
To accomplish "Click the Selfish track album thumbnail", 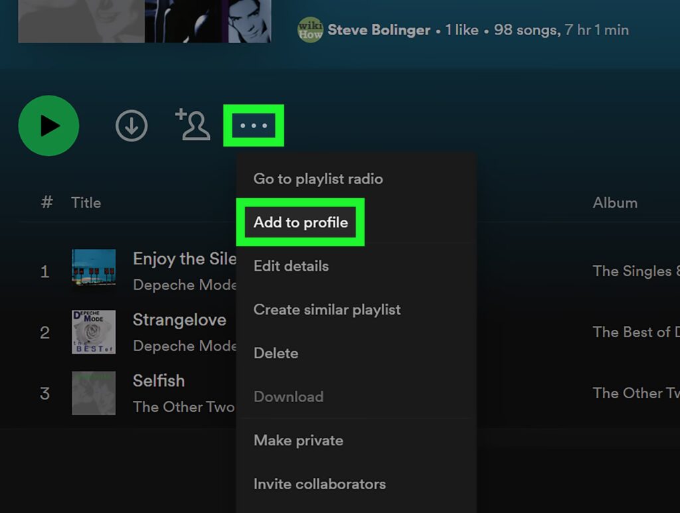I will [94, 393].
